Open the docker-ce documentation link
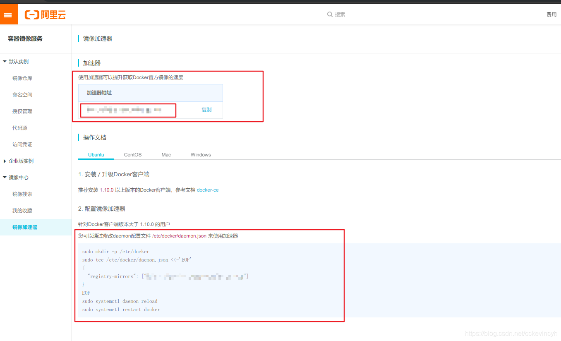This screenshot has height=341, width=561. coord(208,190)
